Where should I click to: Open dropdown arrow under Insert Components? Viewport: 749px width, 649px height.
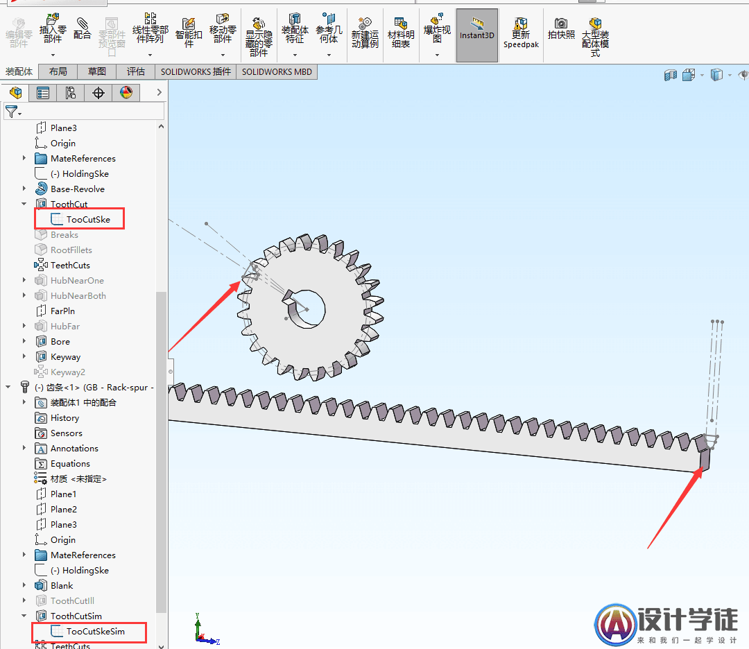53,55
